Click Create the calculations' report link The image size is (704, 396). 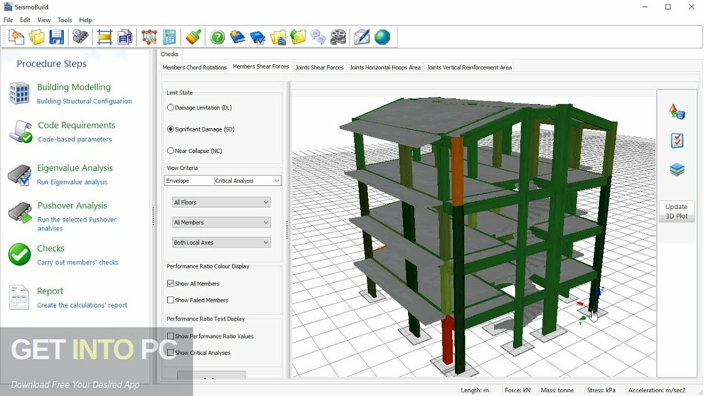point(82,305)
